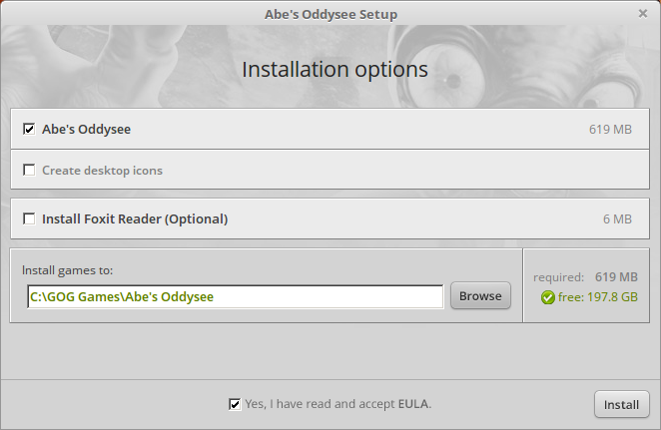Click the 'Installation options' heading
The image size is (661, 430).
pos(335,70)
